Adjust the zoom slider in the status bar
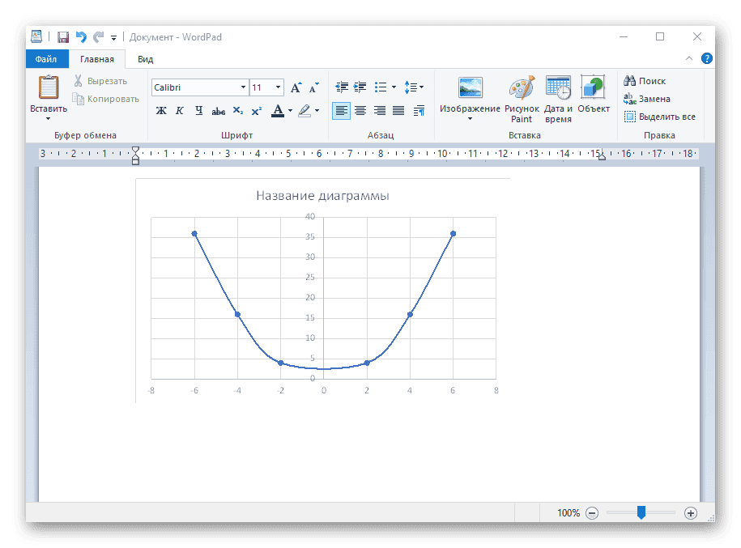Image resolution: width=741 pixels, height=548 pixels. pyautogui.click(x=641, y=512)
